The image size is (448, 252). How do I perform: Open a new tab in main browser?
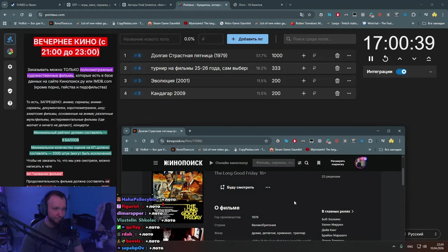pos(290,5)
